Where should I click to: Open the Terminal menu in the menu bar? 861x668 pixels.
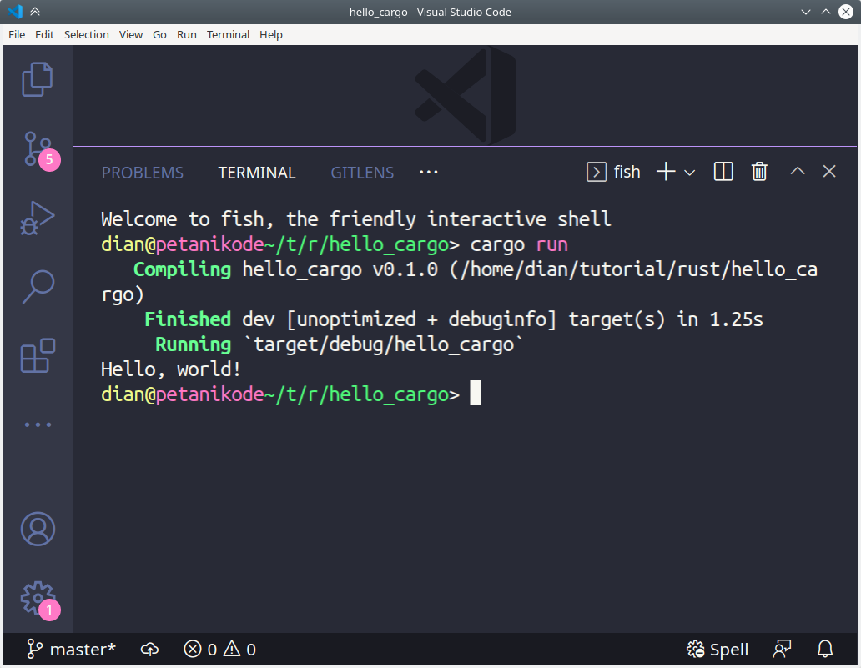tap(228, 34)
